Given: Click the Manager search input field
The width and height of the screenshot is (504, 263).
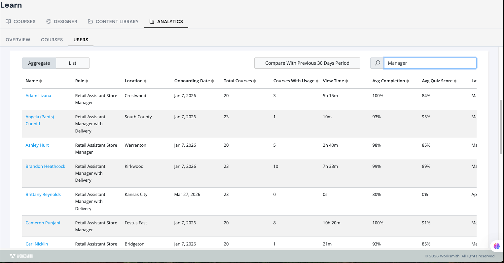Looking at the screenshot, I should click(x=430, y=63).
